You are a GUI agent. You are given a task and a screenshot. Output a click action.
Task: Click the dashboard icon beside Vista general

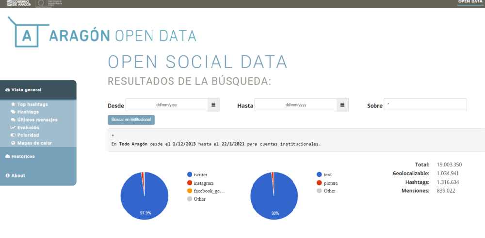[x=8, y=90]
